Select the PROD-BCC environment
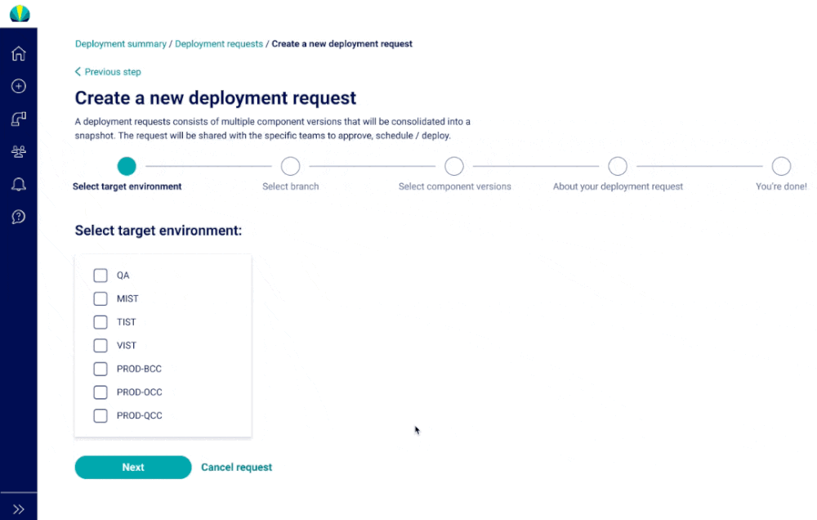 point(100,368)
